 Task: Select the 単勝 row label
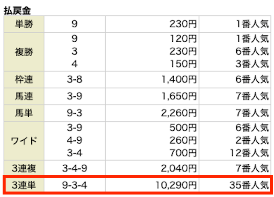[x=24, y=25]
